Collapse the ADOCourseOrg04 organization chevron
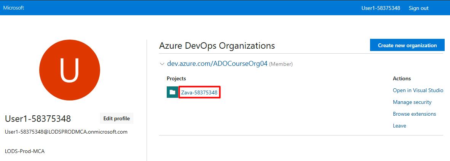This screenshot has height=161, width=450. coord(162,64)
